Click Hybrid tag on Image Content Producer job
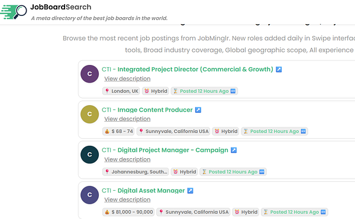The height and width of the screenshot is (219, 355). [x=225, y=131]
